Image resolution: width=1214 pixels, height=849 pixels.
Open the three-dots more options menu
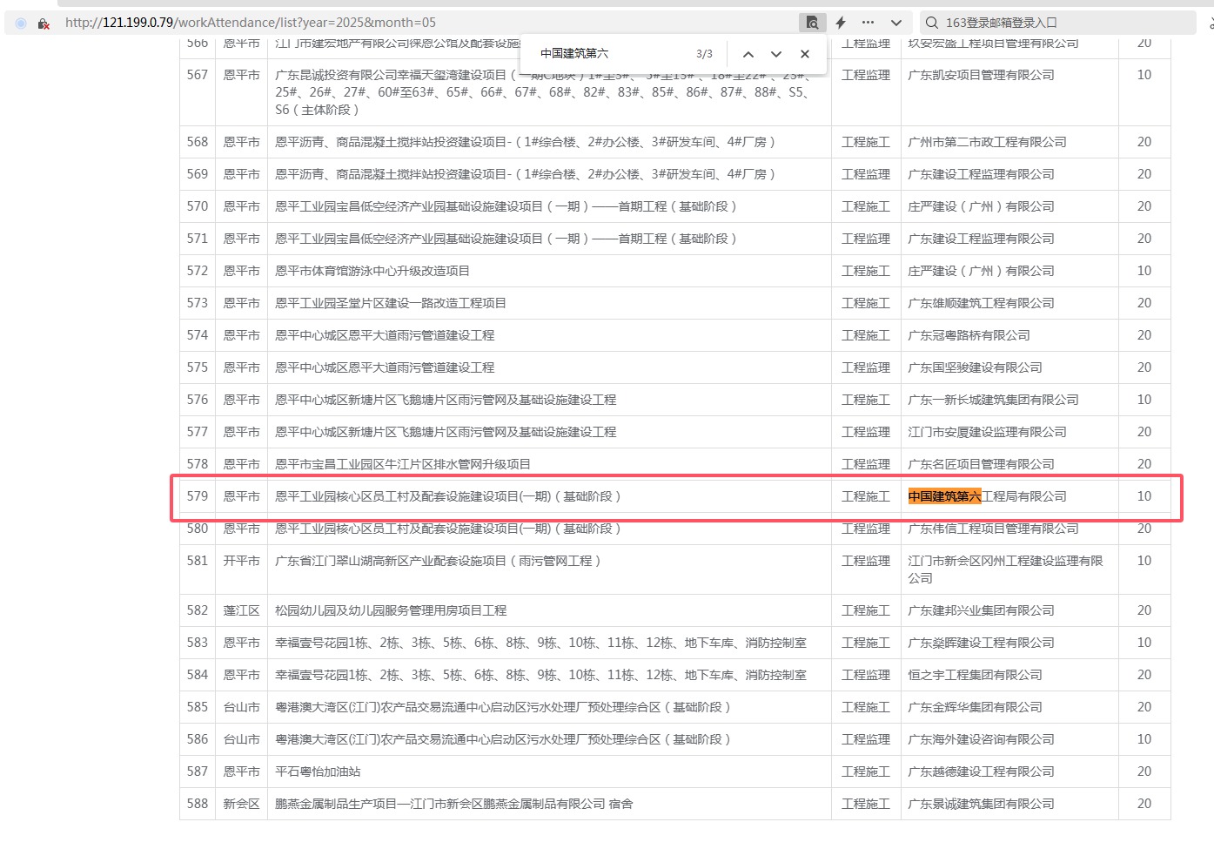pos(868,23)
